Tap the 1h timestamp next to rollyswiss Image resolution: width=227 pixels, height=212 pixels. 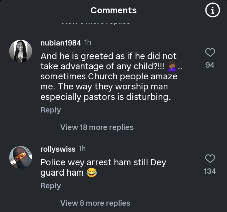[82, 148]
